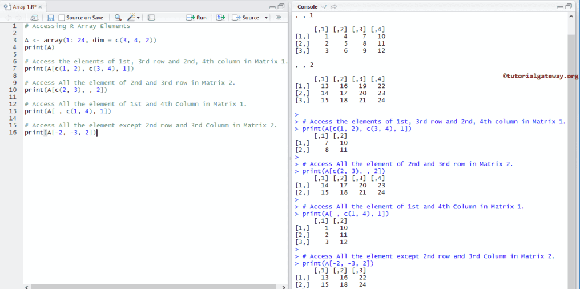The width and height of the screenshot is (580, 289).
Task: Click line number 7 in editor gutter
Action: pos(14,69)
